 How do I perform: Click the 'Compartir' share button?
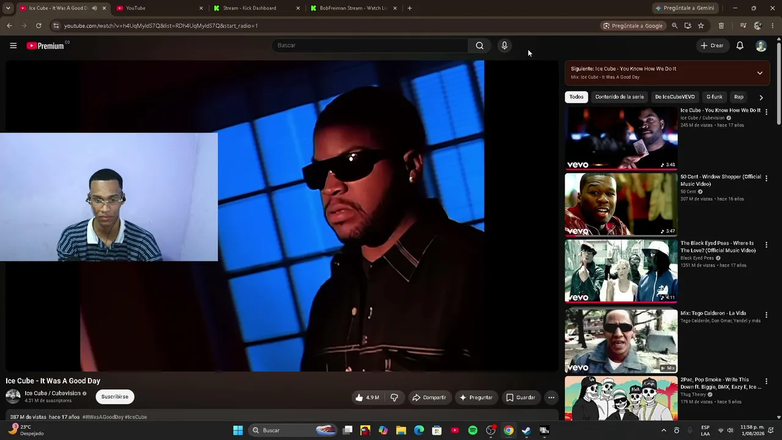[429, 397]
